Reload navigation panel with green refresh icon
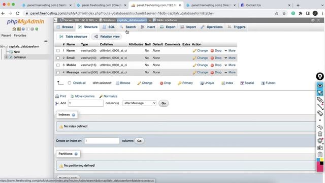 tap(37, 29)
